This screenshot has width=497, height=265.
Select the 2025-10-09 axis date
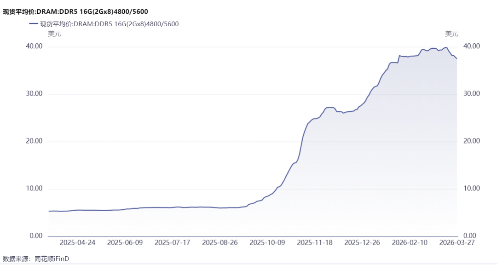tap(267, 243)
